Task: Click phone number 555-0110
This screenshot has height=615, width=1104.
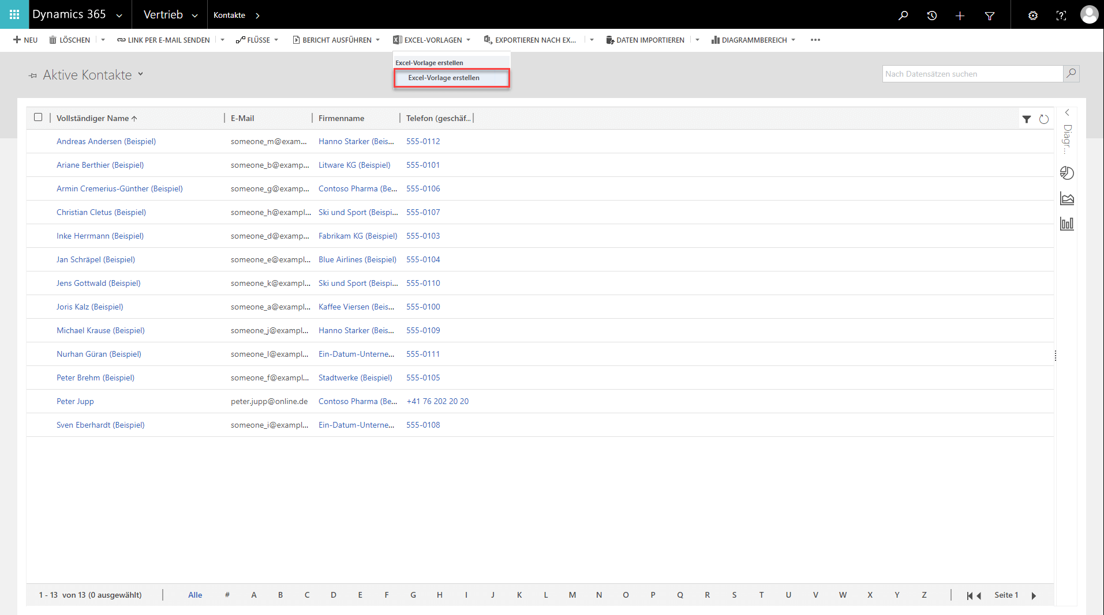Action: (x=423, y=283)
